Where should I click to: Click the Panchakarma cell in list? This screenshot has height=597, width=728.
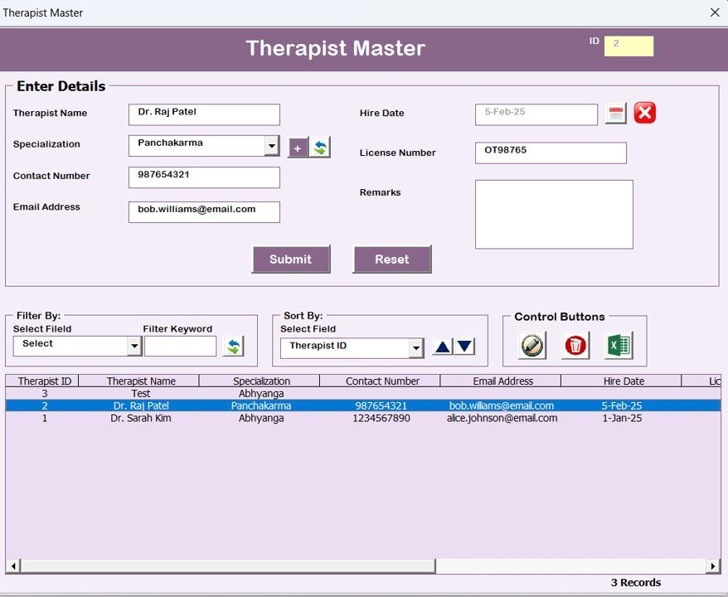(261, 405)
